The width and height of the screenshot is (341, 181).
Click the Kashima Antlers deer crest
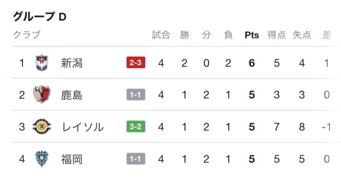(x=42, y=95)
